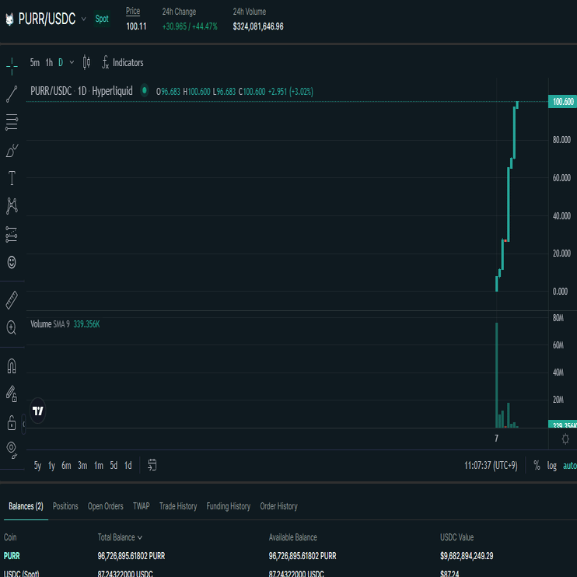
Task: Open the go-to-date calendar icon
Action: click(152, 465)
